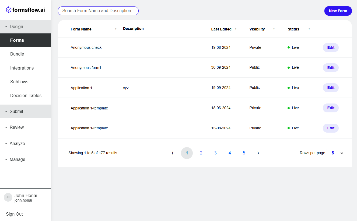Expand the Submit section
Viewport: 357px width, 221px height.
click(26, 111)
